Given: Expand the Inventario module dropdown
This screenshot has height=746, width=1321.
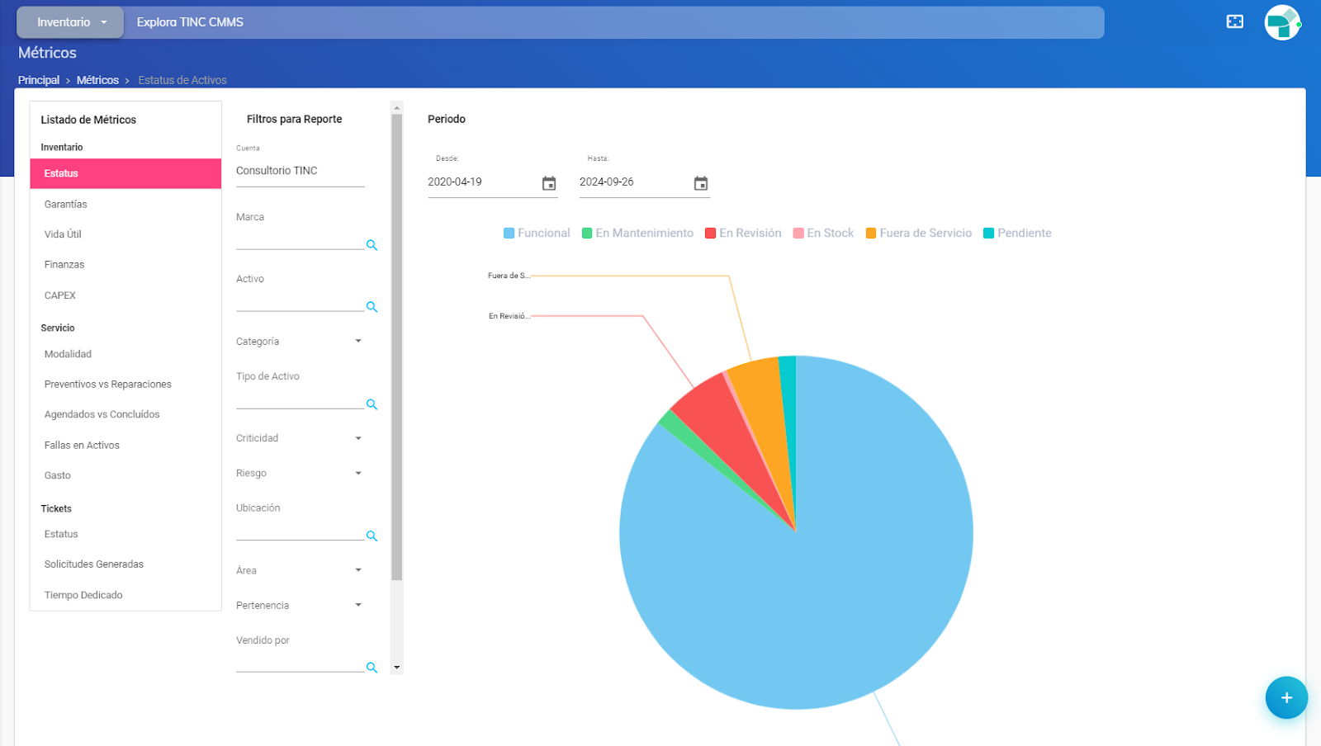Looking at the screenshot, I should pos(71,22).
